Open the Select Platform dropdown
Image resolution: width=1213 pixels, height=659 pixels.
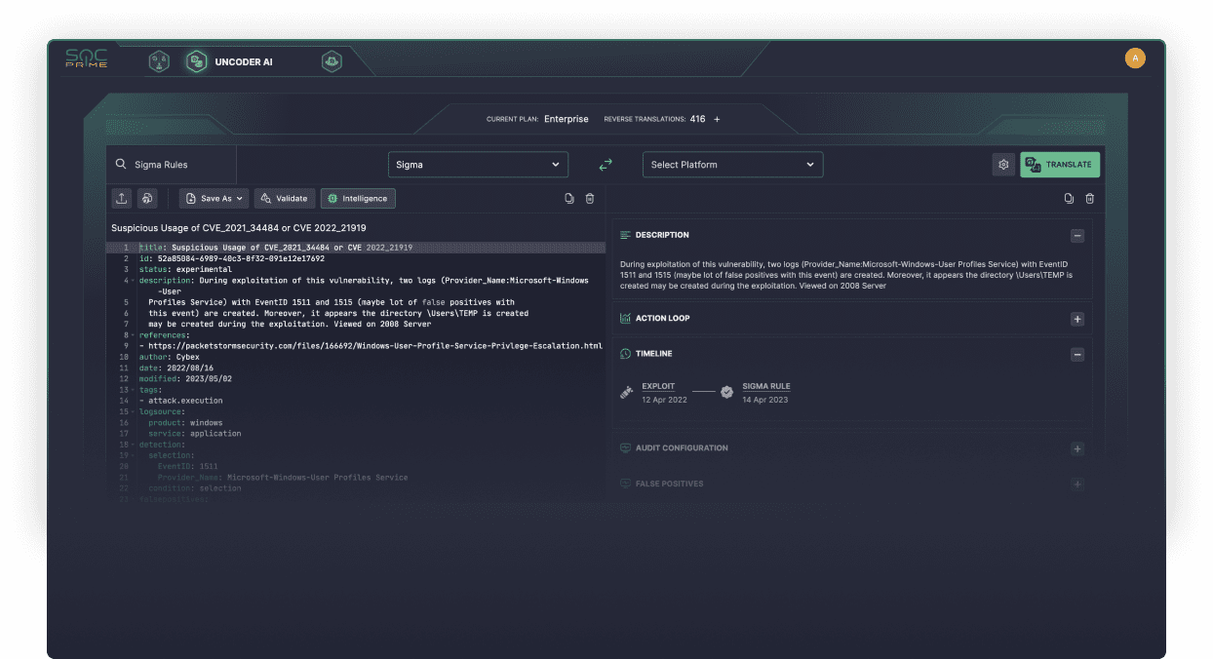[732, 165]
